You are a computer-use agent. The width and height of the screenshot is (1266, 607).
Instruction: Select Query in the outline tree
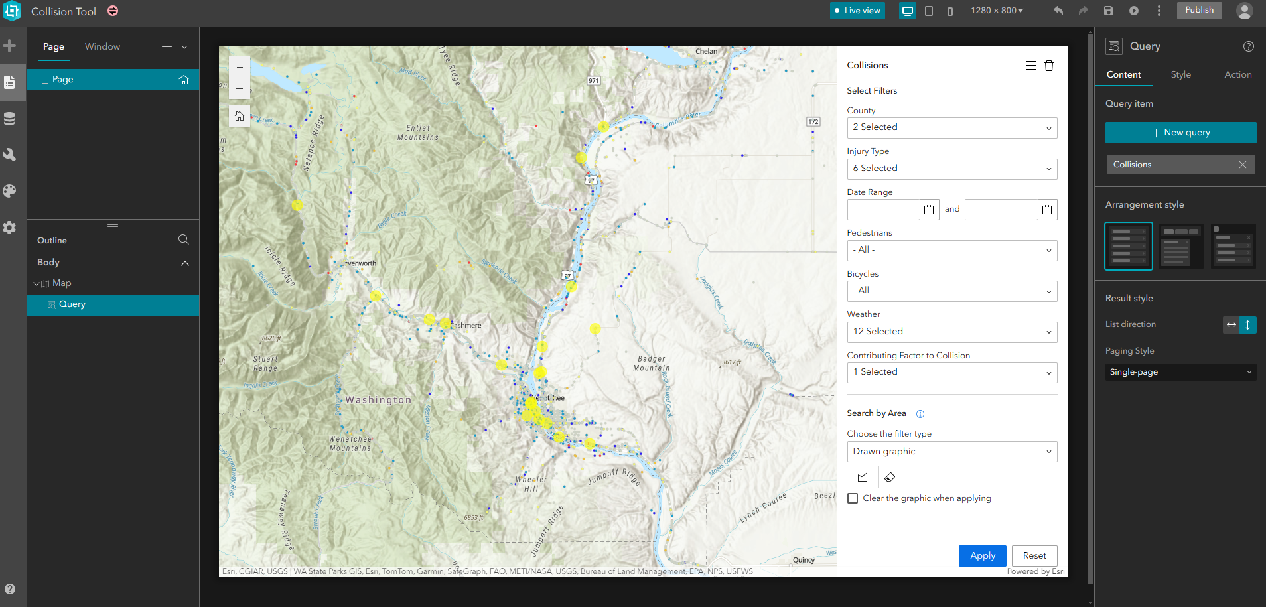(x=72, y=304)
